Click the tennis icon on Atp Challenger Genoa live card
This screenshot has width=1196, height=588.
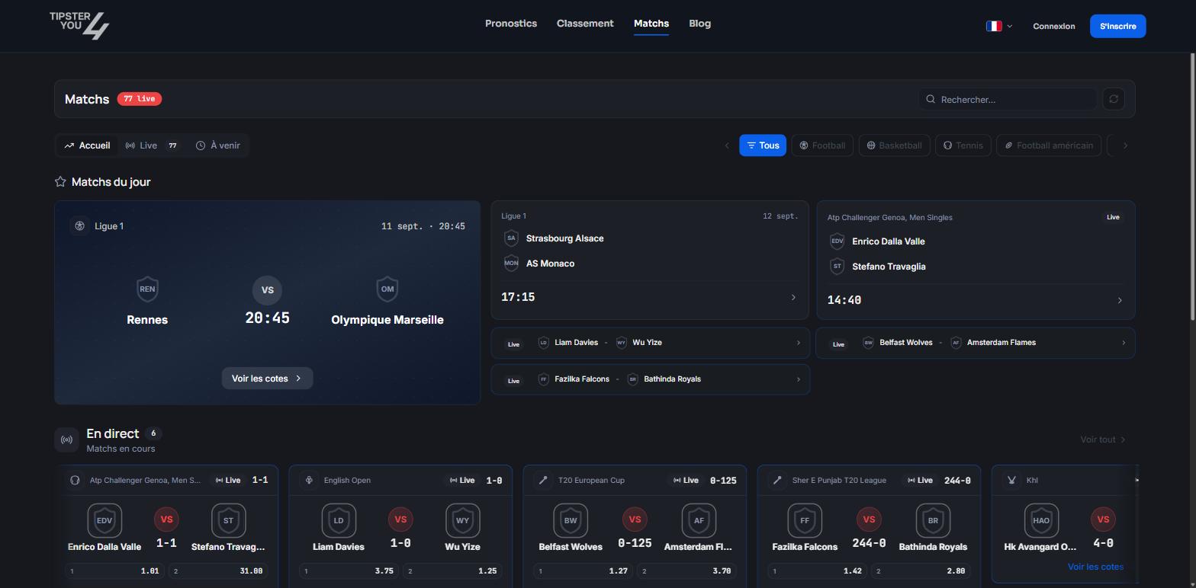(x=75, y=480)
